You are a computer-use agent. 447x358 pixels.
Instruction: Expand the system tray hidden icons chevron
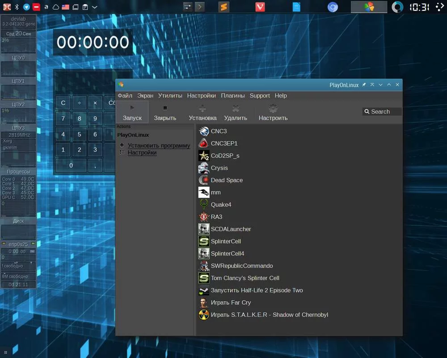(x=95, y=7)
